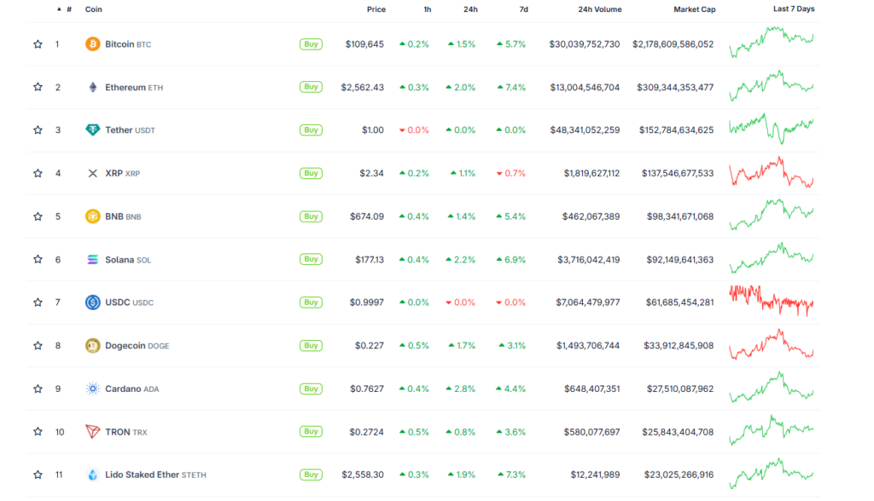Click the Dogecoin logo icon

92,346
